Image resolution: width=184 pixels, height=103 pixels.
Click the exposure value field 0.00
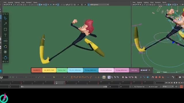click(x=78, y=5)
